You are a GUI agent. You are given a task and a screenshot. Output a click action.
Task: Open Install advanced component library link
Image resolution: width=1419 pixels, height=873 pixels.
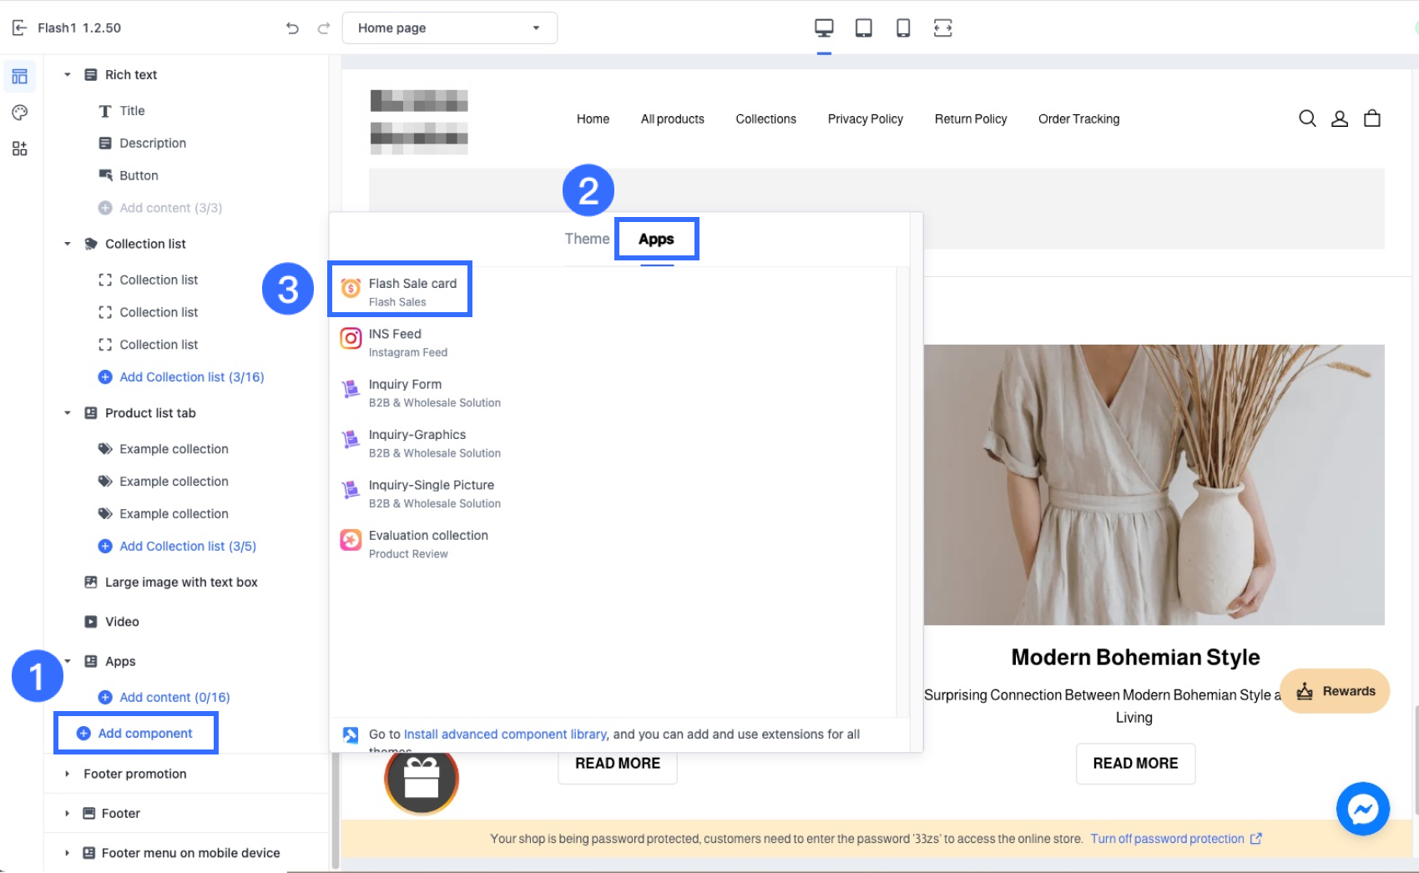[505, 734]
